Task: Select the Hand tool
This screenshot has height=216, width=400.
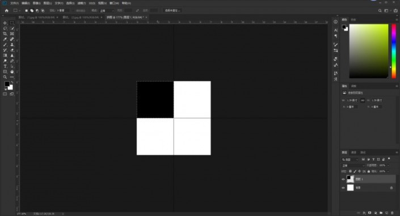Action: coord(12,71)
